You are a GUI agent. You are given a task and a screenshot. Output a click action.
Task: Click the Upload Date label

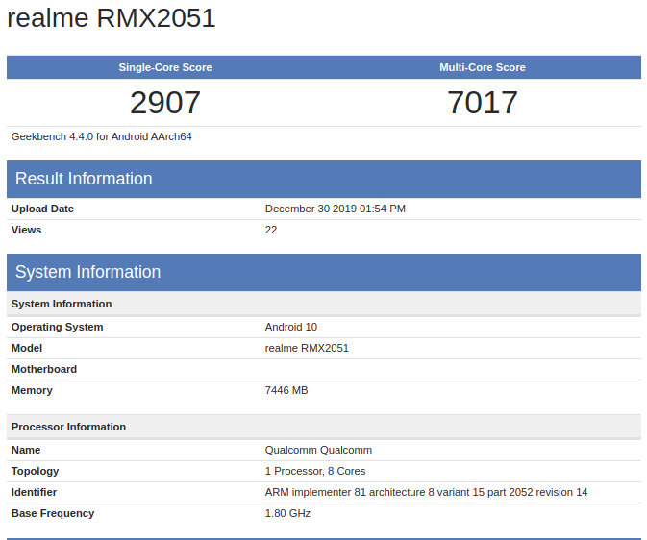(x=42, y=209)
